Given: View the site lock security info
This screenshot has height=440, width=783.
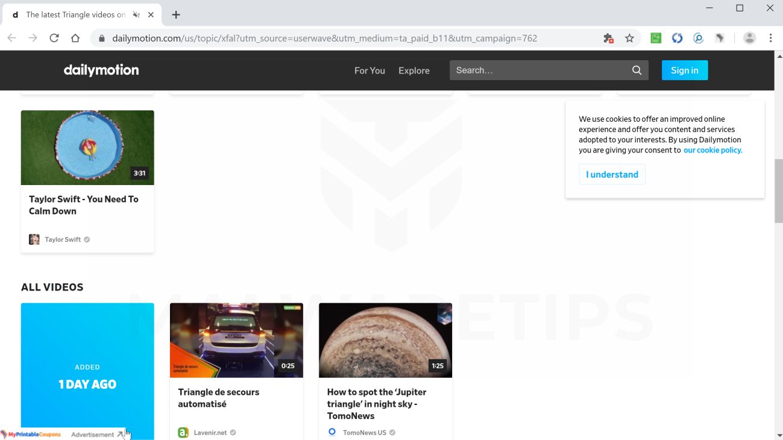Looking at the screenshot, I should coord(101,38).
